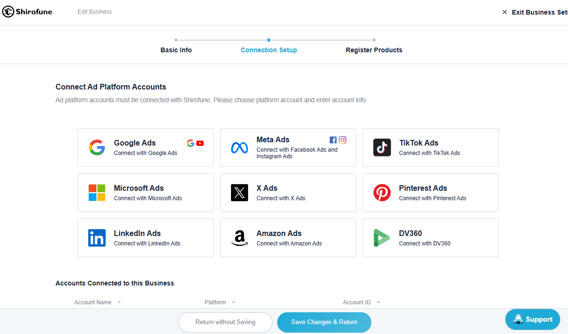Click the Pinterest Ads icon

[382, 193]
